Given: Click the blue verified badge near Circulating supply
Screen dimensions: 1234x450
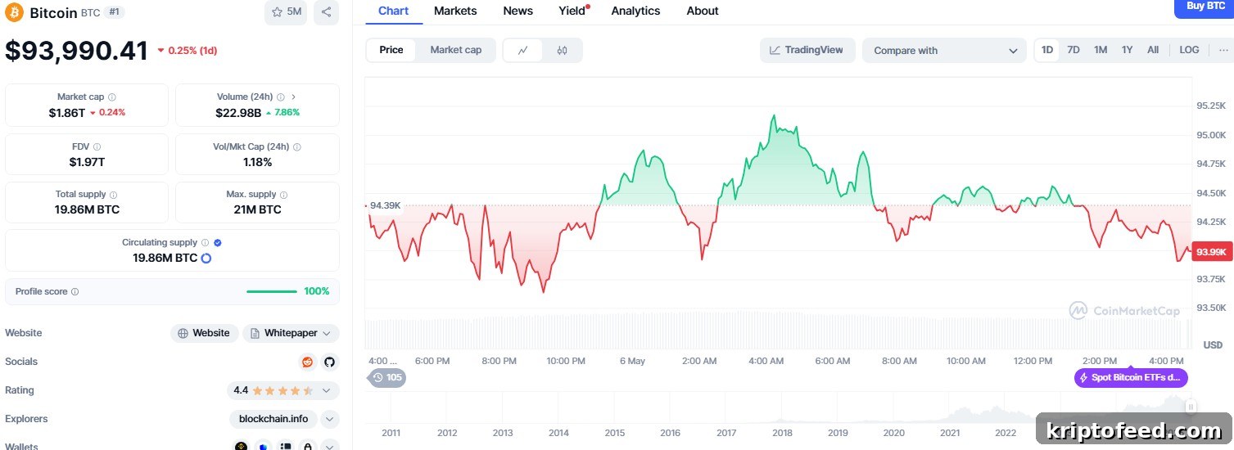Looking at the screenshot, I should point(218,243).
